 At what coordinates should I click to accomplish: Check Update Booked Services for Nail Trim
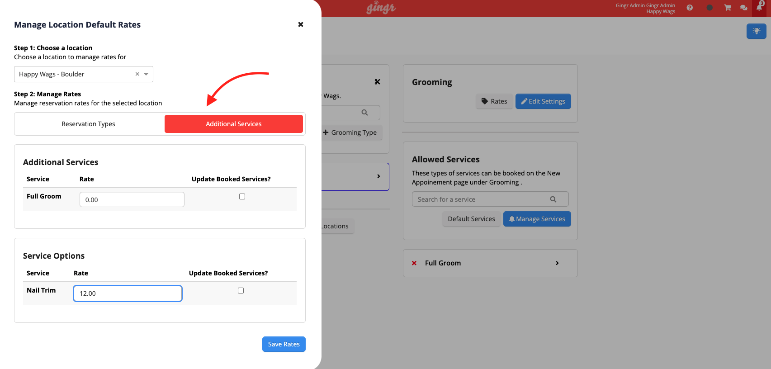coord(241,290)
